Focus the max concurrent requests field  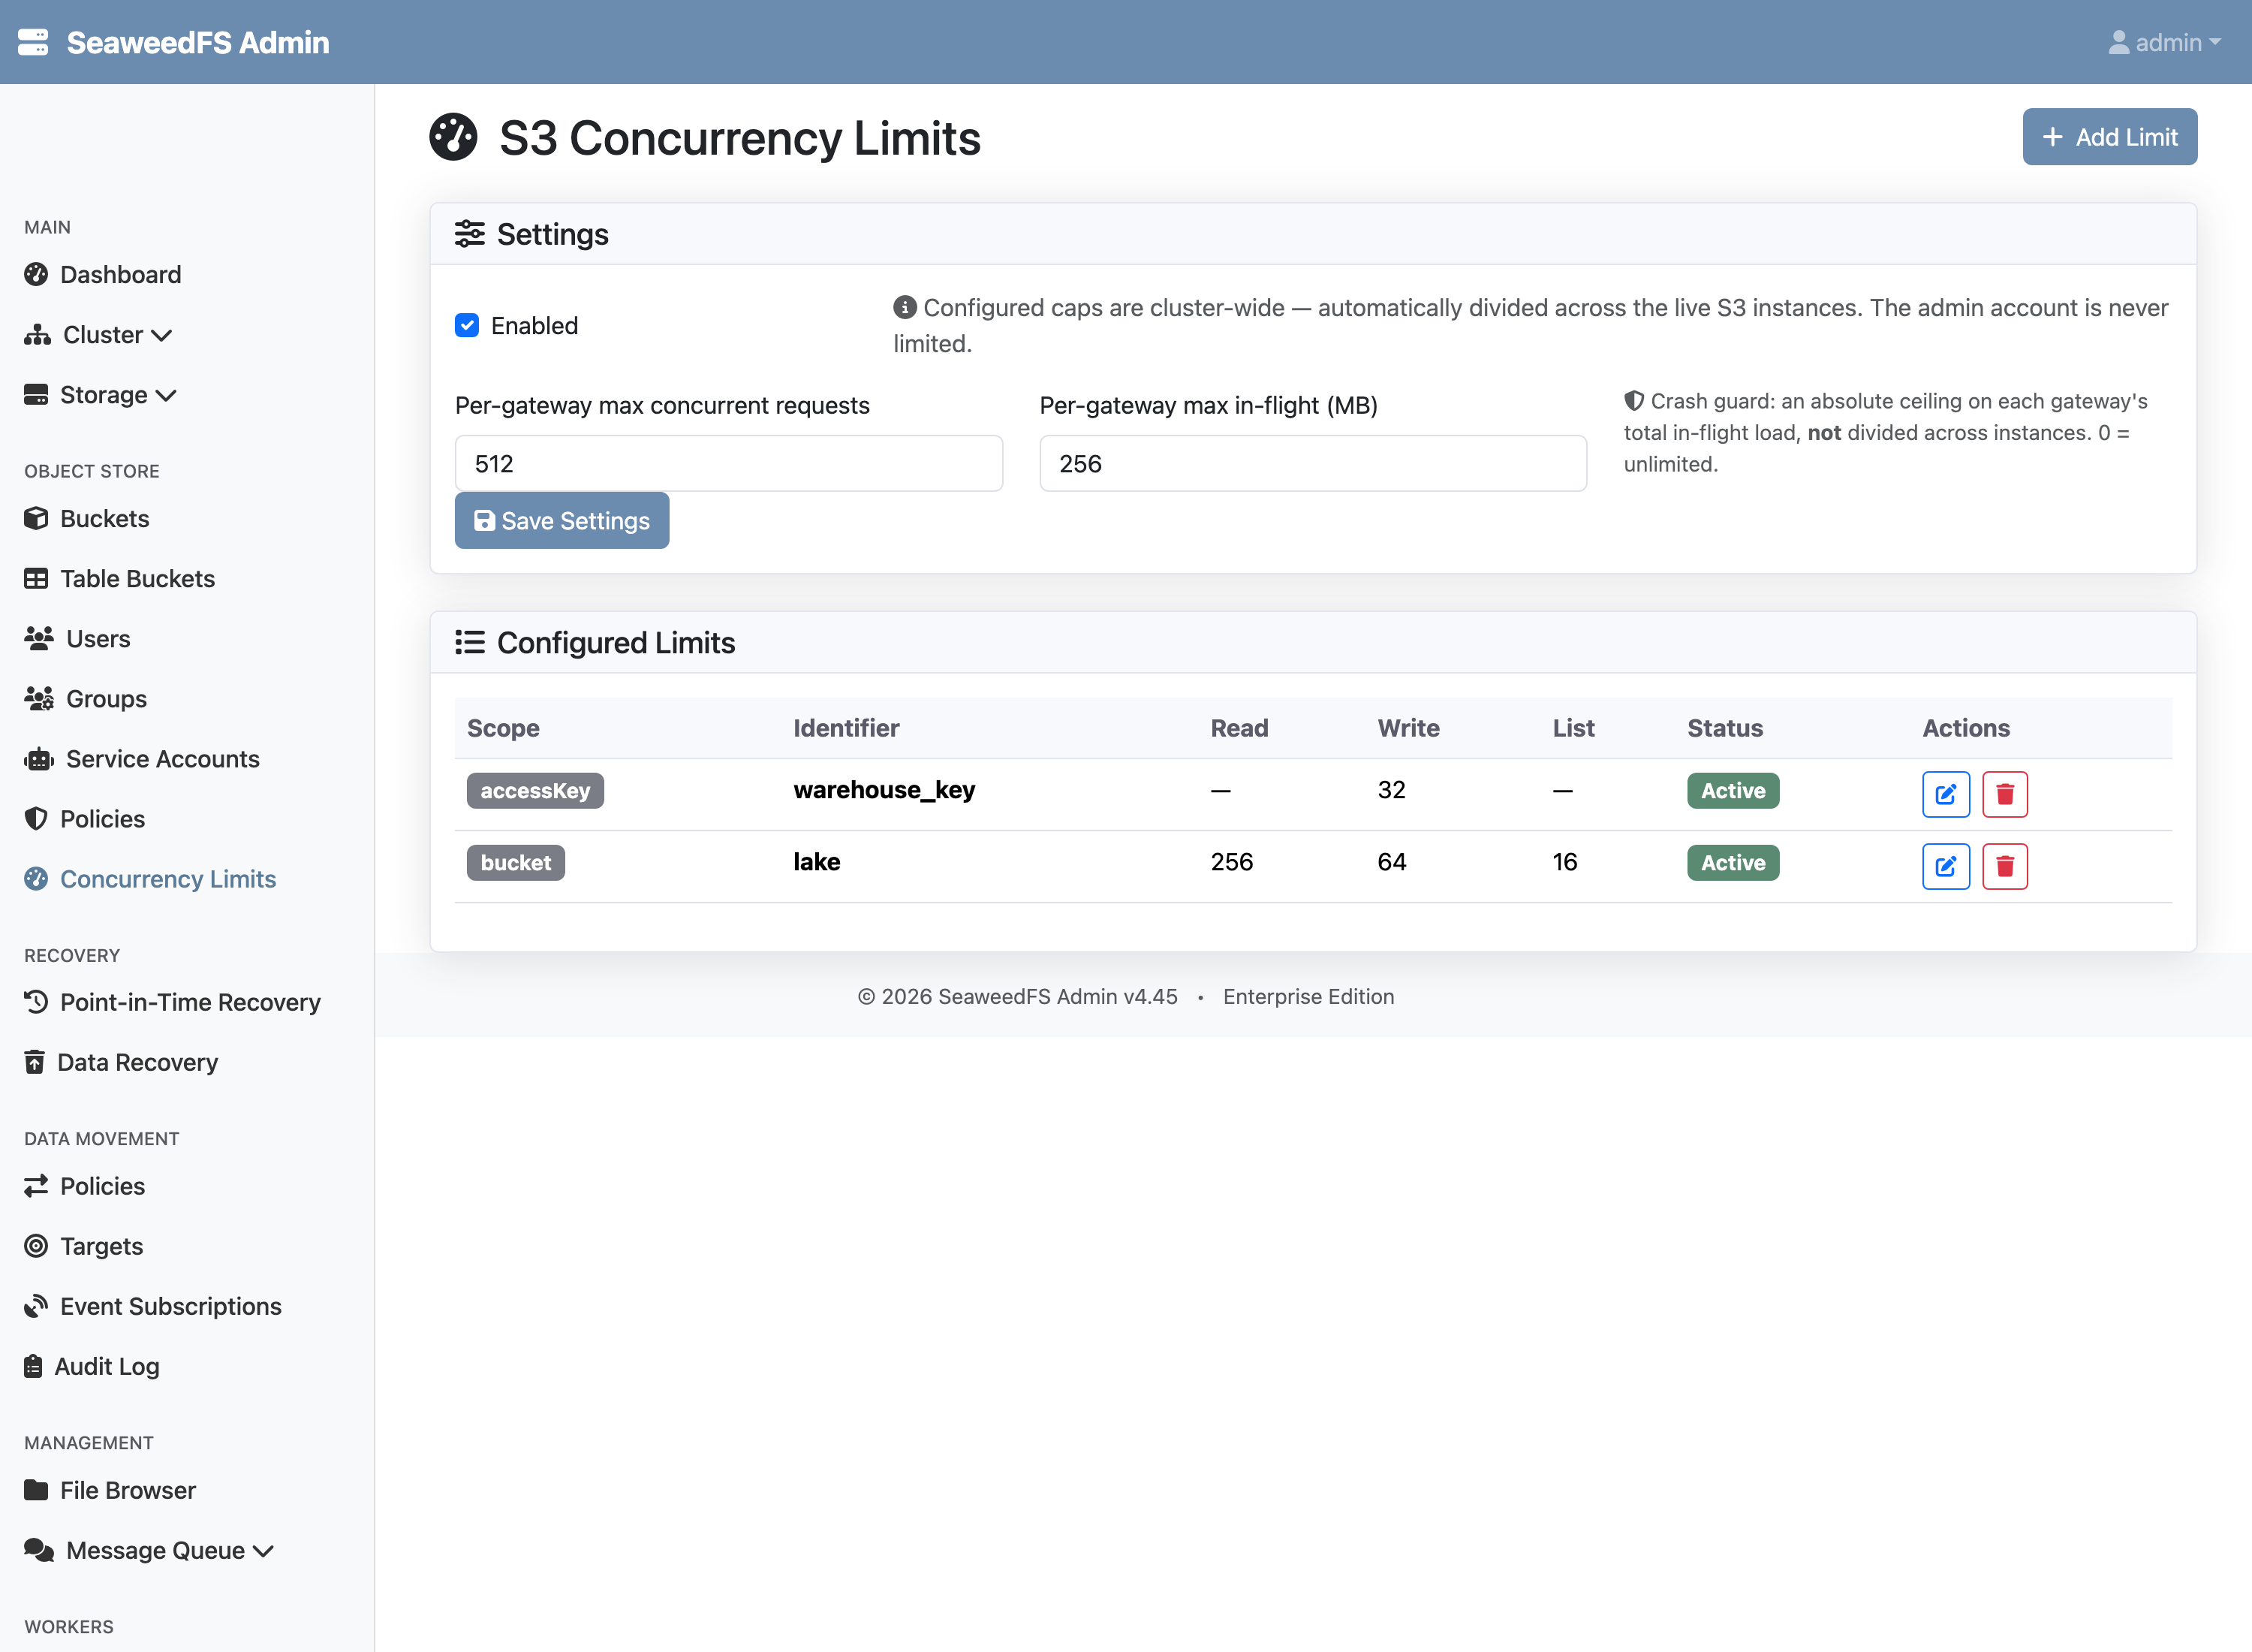tap(729, 463)
